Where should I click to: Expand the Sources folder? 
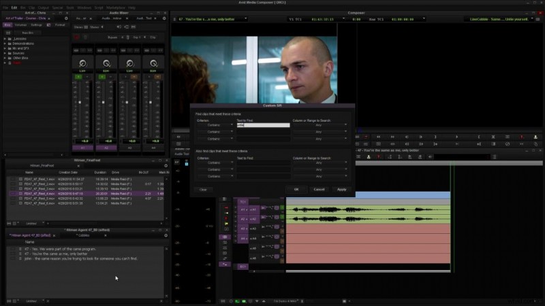(x=5, y=53)
